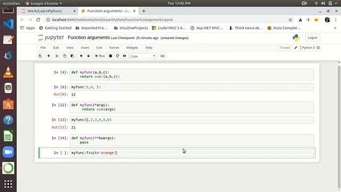The width and height of the screenshot is (341, 192).
Task: Go forward in the browser
Action: 30,20
